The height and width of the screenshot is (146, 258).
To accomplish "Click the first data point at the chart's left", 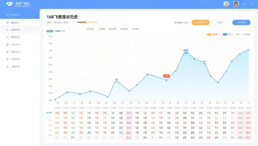I will coord(55,99).
